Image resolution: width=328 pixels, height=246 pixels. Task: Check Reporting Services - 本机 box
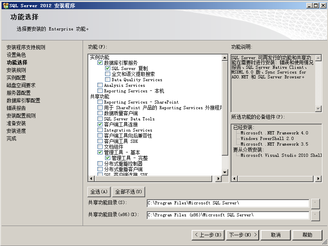coord(100,91)
